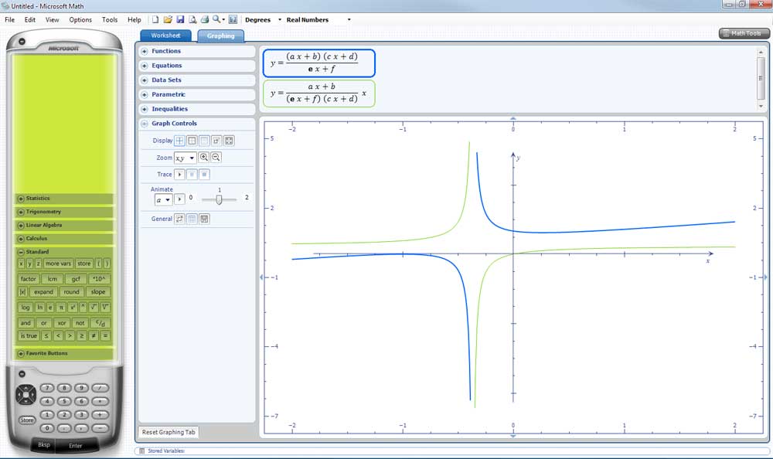Screen dimensions: 773x459
Task: Click the not-equal sign button
Action: point(94,335)
